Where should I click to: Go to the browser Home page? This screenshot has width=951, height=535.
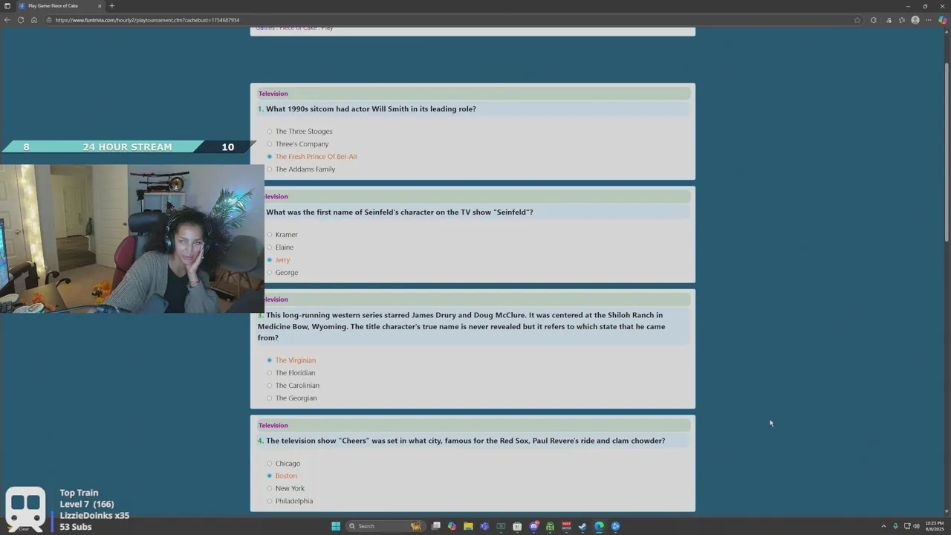(34, 20)
